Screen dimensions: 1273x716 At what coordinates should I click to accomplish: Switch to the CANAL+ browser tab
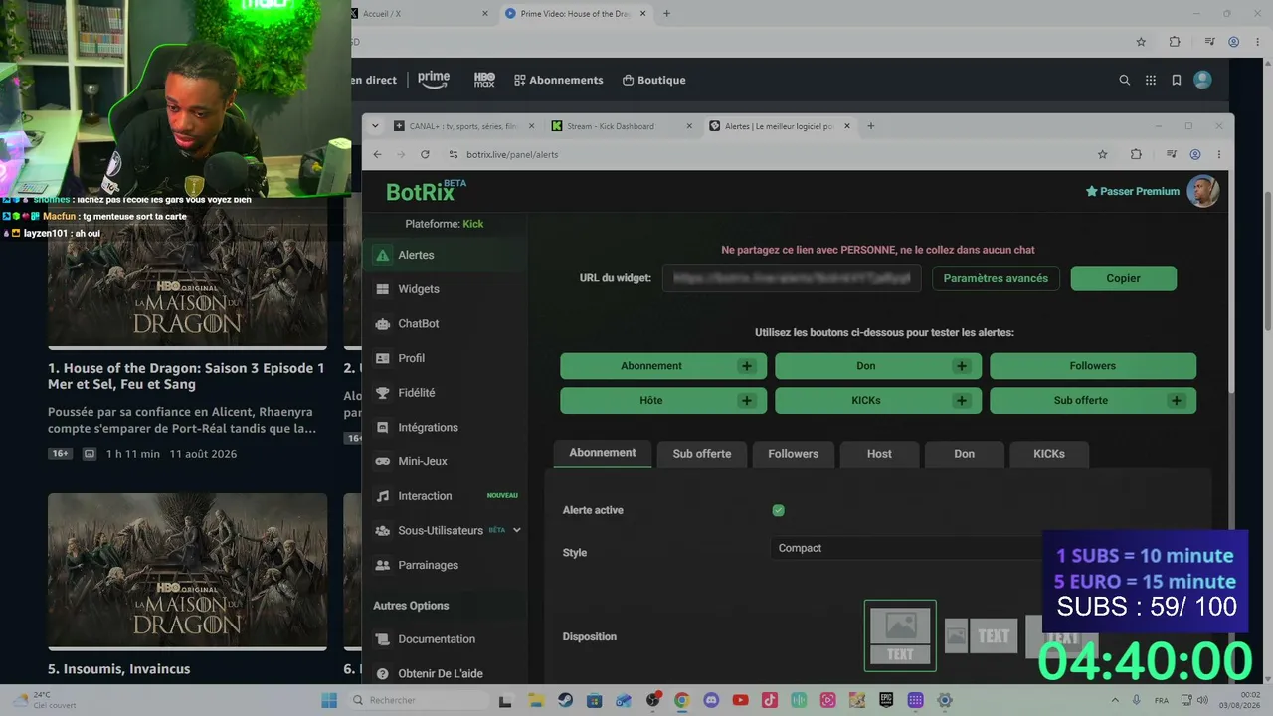point(463,126)
